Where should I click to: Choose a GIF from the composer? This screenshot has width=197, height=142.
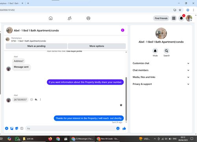(x=22, y=128)
